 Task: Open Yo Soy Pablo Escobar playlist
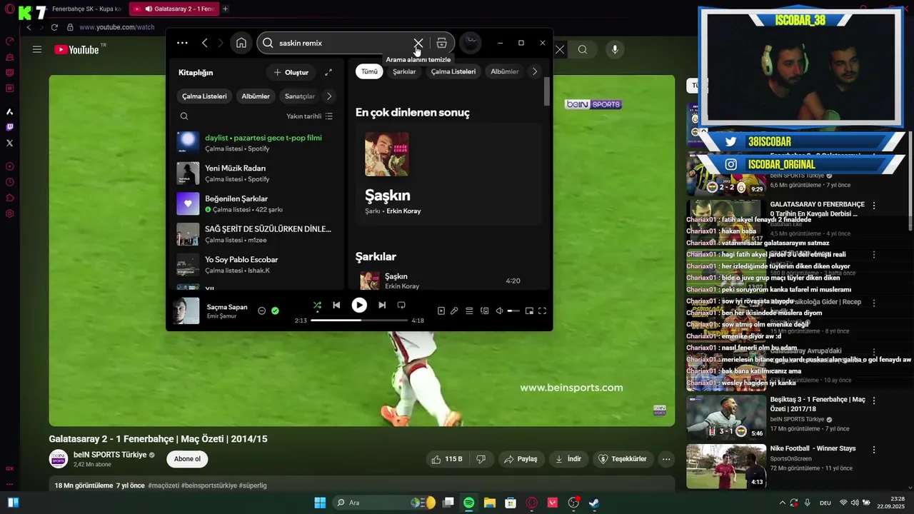256,265
